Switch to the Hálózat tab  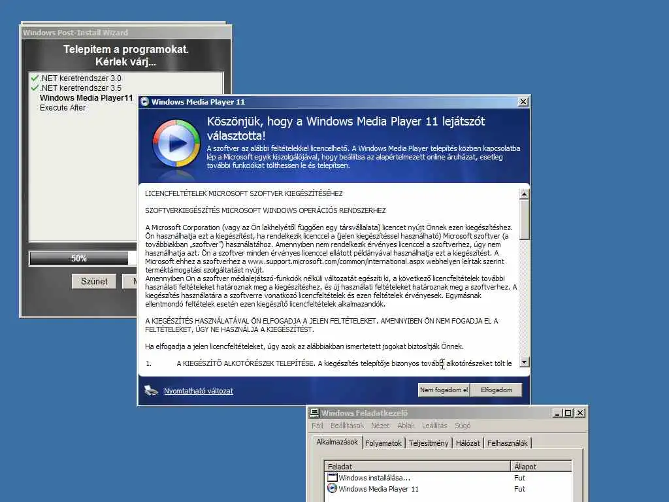(468, 443)
